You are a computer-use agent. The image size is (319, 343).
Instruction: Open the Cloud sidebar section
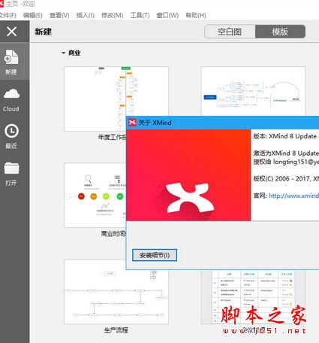pos(11,100)
